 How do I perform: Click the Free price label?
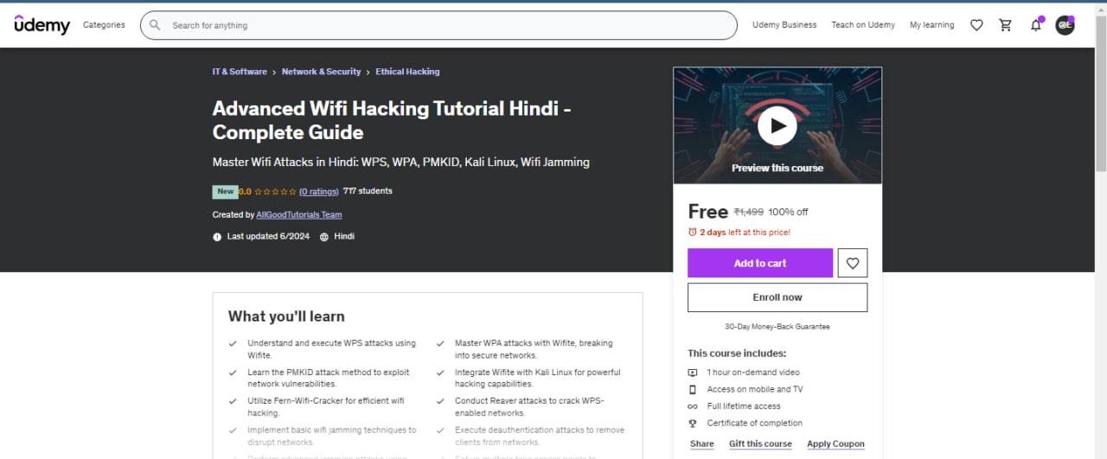click(708, 211)
